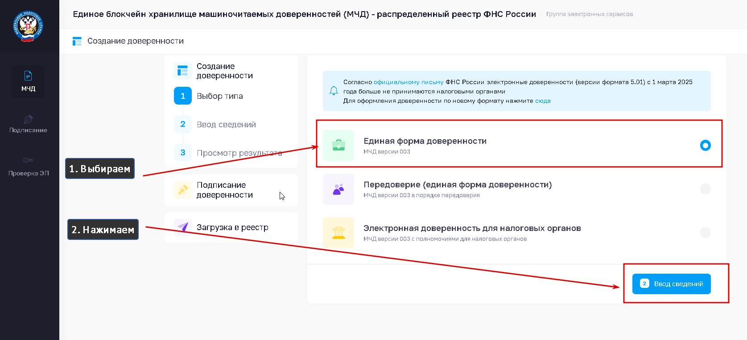747x340 pixels.
Task: Open the МЧД section in the sidebar
Action: pos(28,81)
